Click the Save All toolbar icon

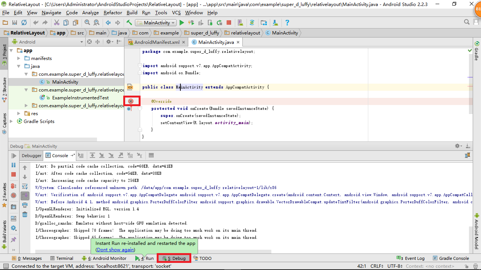tap(14, 23)
